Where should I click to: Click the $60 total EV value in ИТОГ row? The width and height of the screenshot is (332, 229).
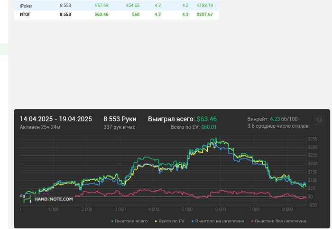(136, 14)
